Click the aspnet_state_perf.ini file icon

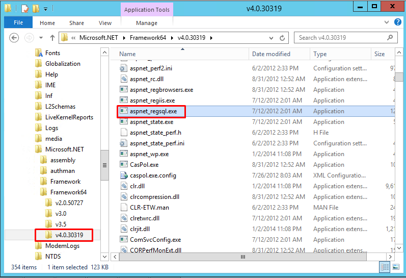124,143
